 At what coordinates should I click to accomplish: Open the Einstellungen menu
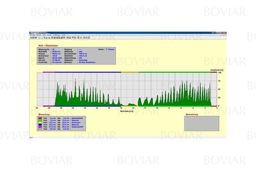[x=56, y=35]
